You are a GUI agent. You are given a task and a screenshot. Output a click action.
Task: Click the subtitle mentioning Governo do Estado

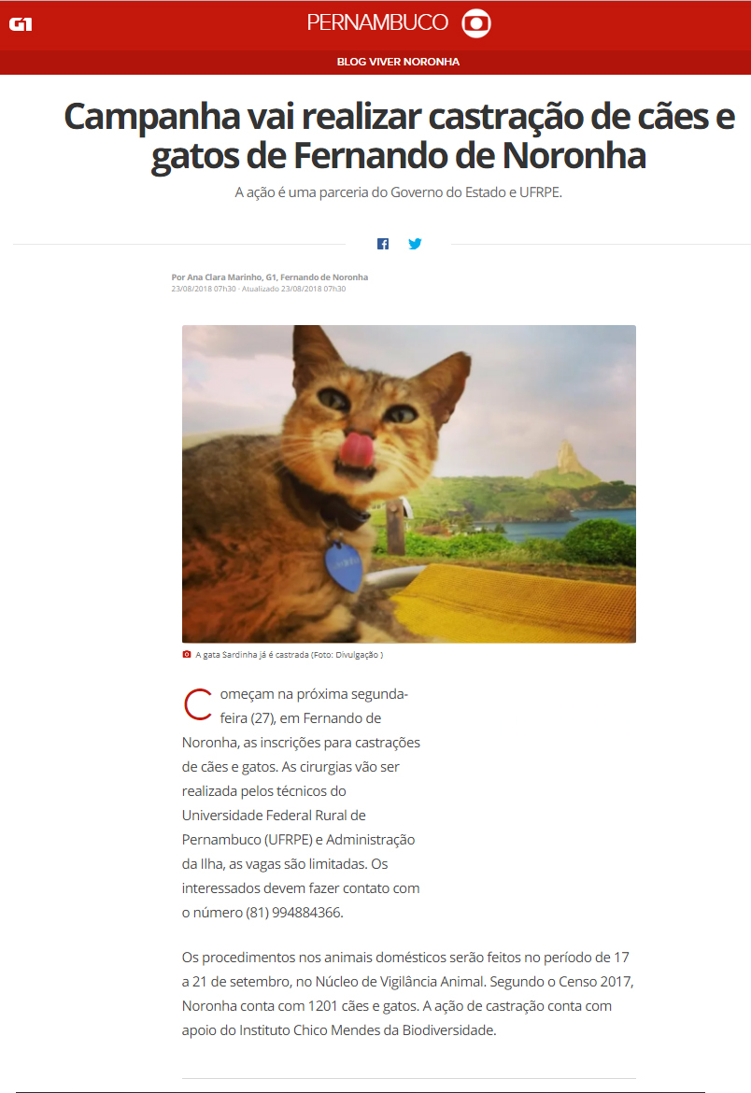click(398, 192)
